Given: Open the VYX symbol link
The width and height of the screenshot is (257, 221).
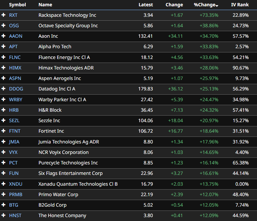Looking at the screenshot, I should [13, 152].
